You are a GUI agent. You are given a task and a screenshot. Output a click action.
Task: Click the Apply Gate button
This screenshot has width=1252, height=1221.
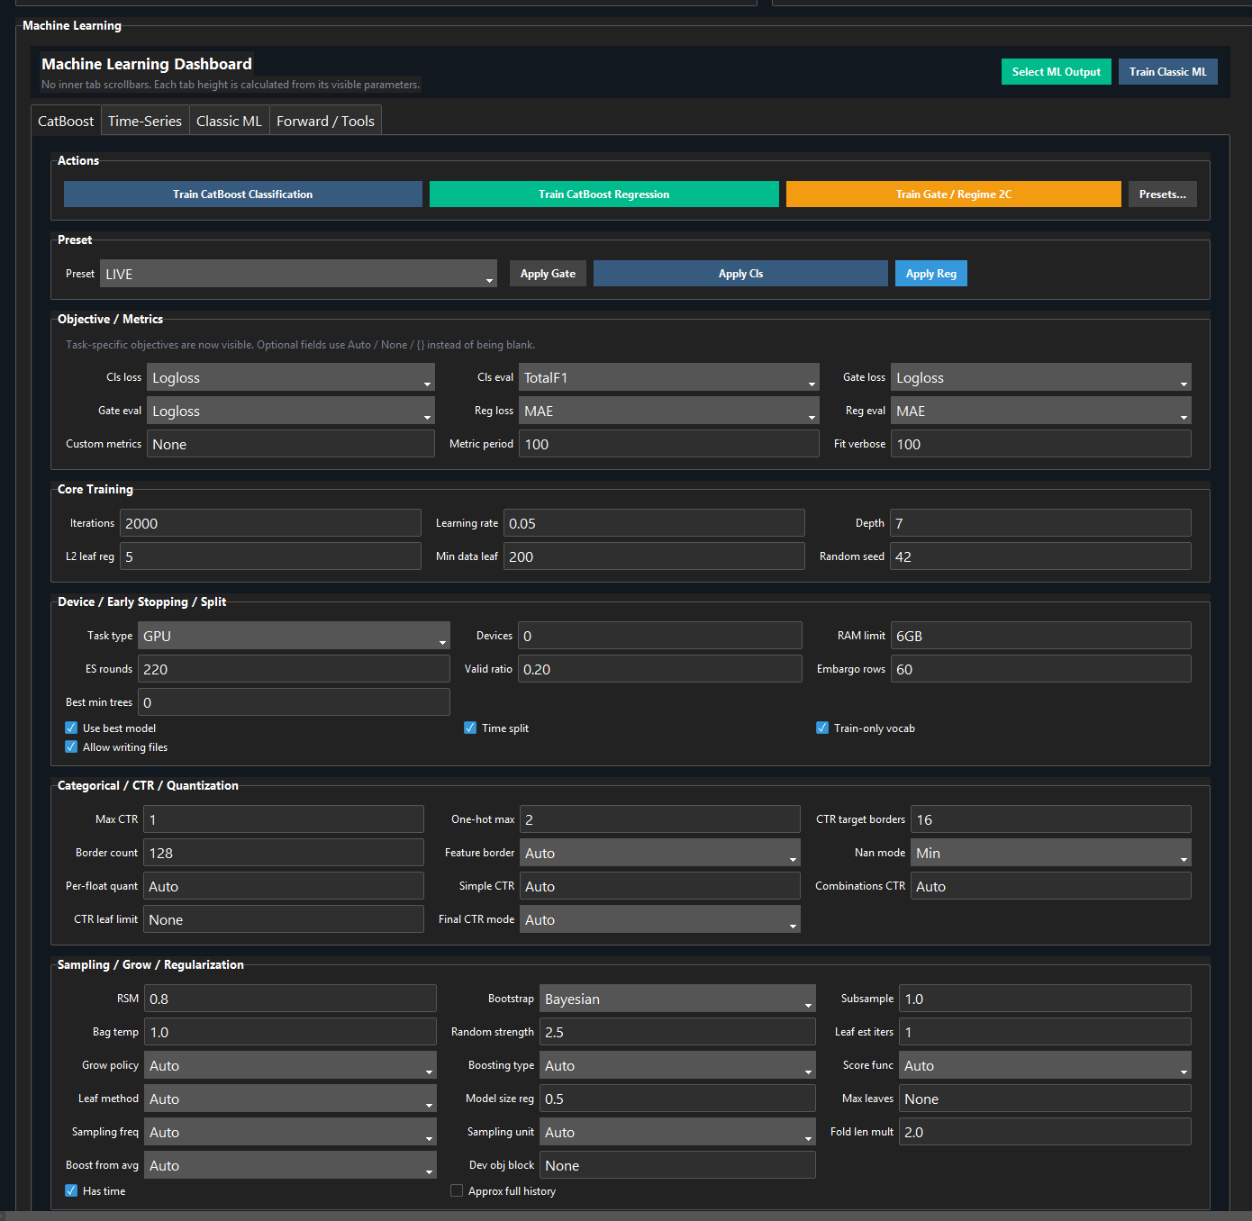pyautogui.click(x=548, y=274)
